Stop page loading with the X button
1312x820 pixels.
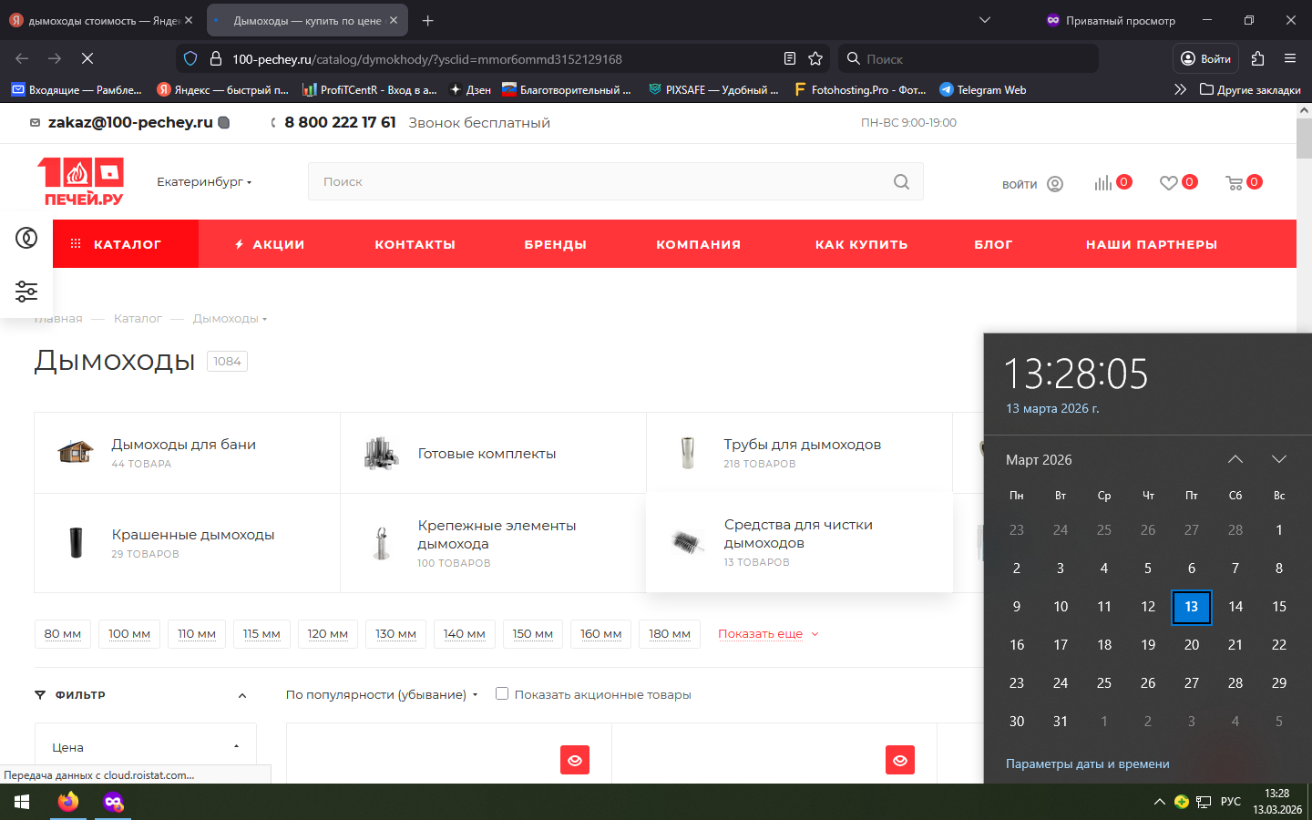pyautogui.click(x=87, y=58)
